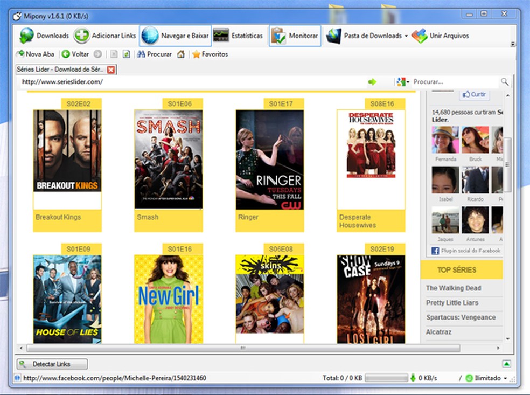Open the Estatísticas view

click(238, 36)
